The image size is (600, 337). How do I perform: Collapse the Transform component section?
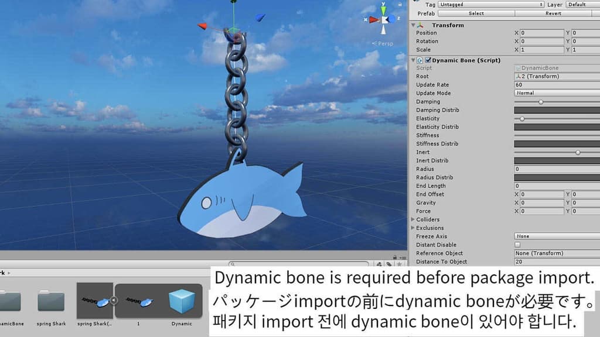[413, 25]
